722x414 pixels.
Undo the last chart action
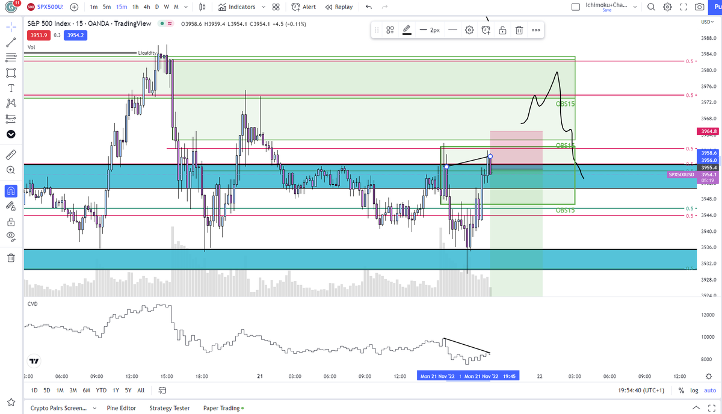click(x=368, y=7)
